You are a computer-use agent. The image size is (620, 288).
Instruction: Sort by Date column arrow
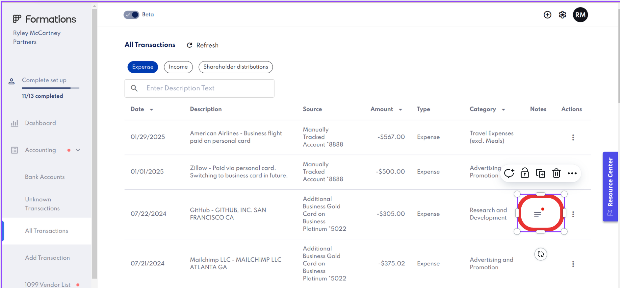[151, 109]
